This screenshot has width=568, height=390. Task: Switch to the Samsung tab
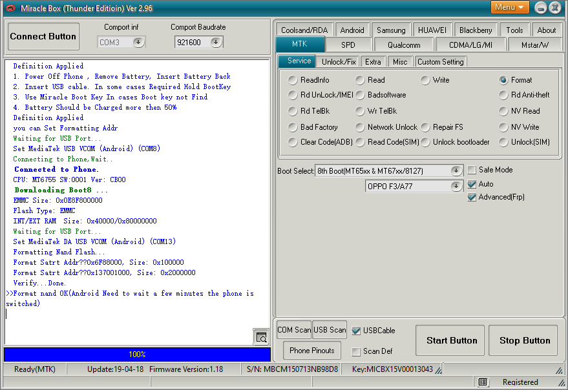point(391,30)
